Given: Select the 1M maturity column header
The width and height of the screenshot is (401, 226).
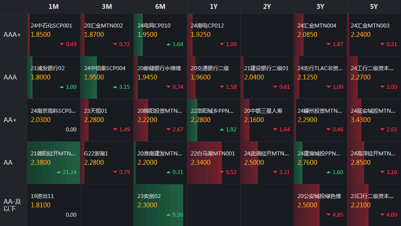Looking at the screenshot, I should 53,7.
